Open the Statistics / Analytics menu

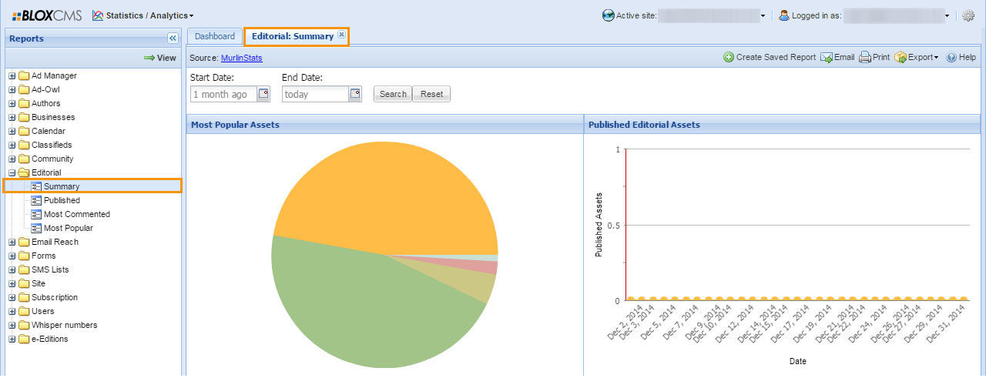point(143,15)
